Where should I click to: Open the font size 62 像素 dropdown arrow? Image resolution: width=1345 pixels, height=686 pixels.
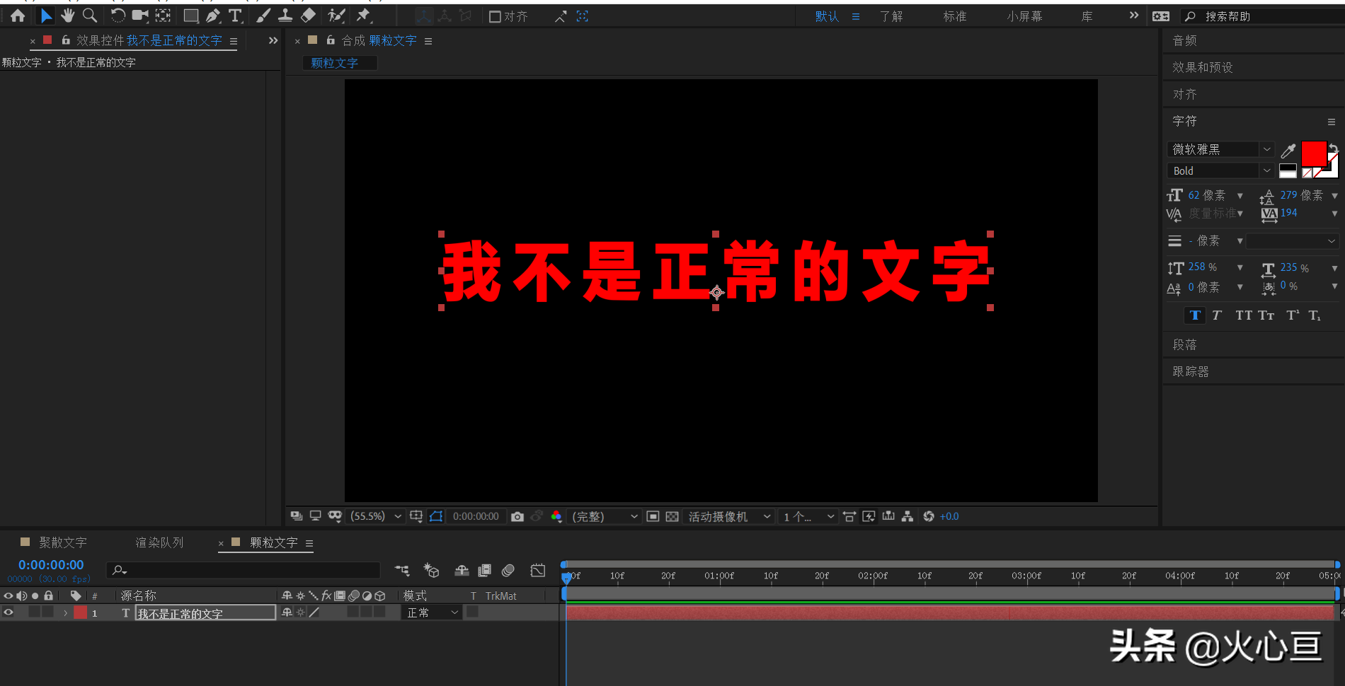tap(1240, 196)
